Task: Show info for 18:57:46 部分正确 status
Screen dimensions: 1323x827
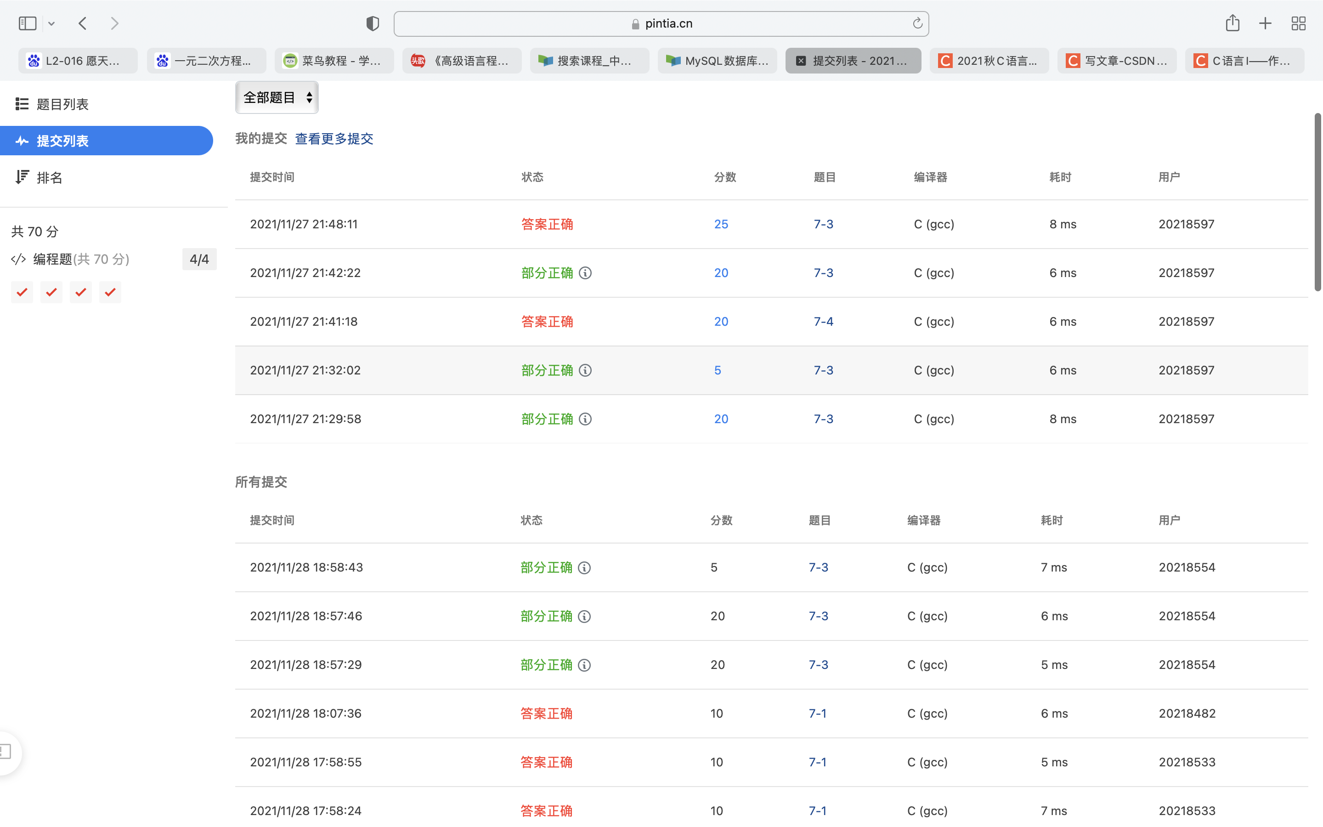Action: point(584,617)
